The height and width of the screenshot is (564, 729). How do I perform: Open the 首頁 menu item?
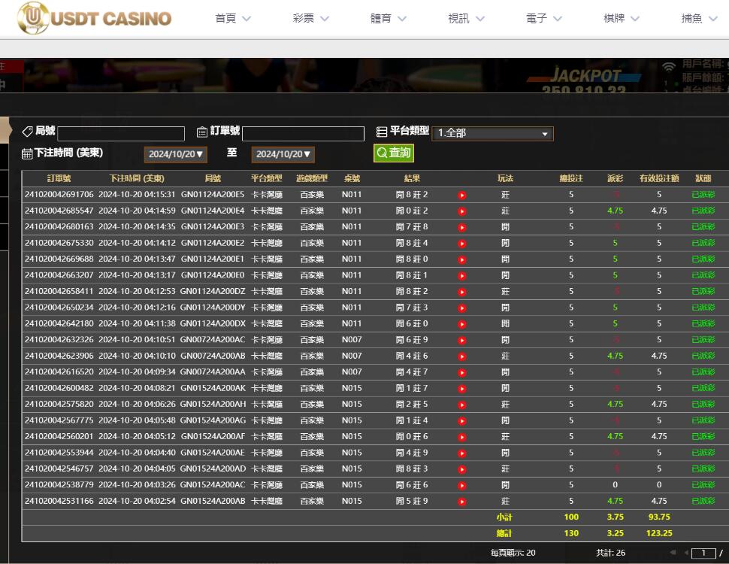click(x=232, y=19)
